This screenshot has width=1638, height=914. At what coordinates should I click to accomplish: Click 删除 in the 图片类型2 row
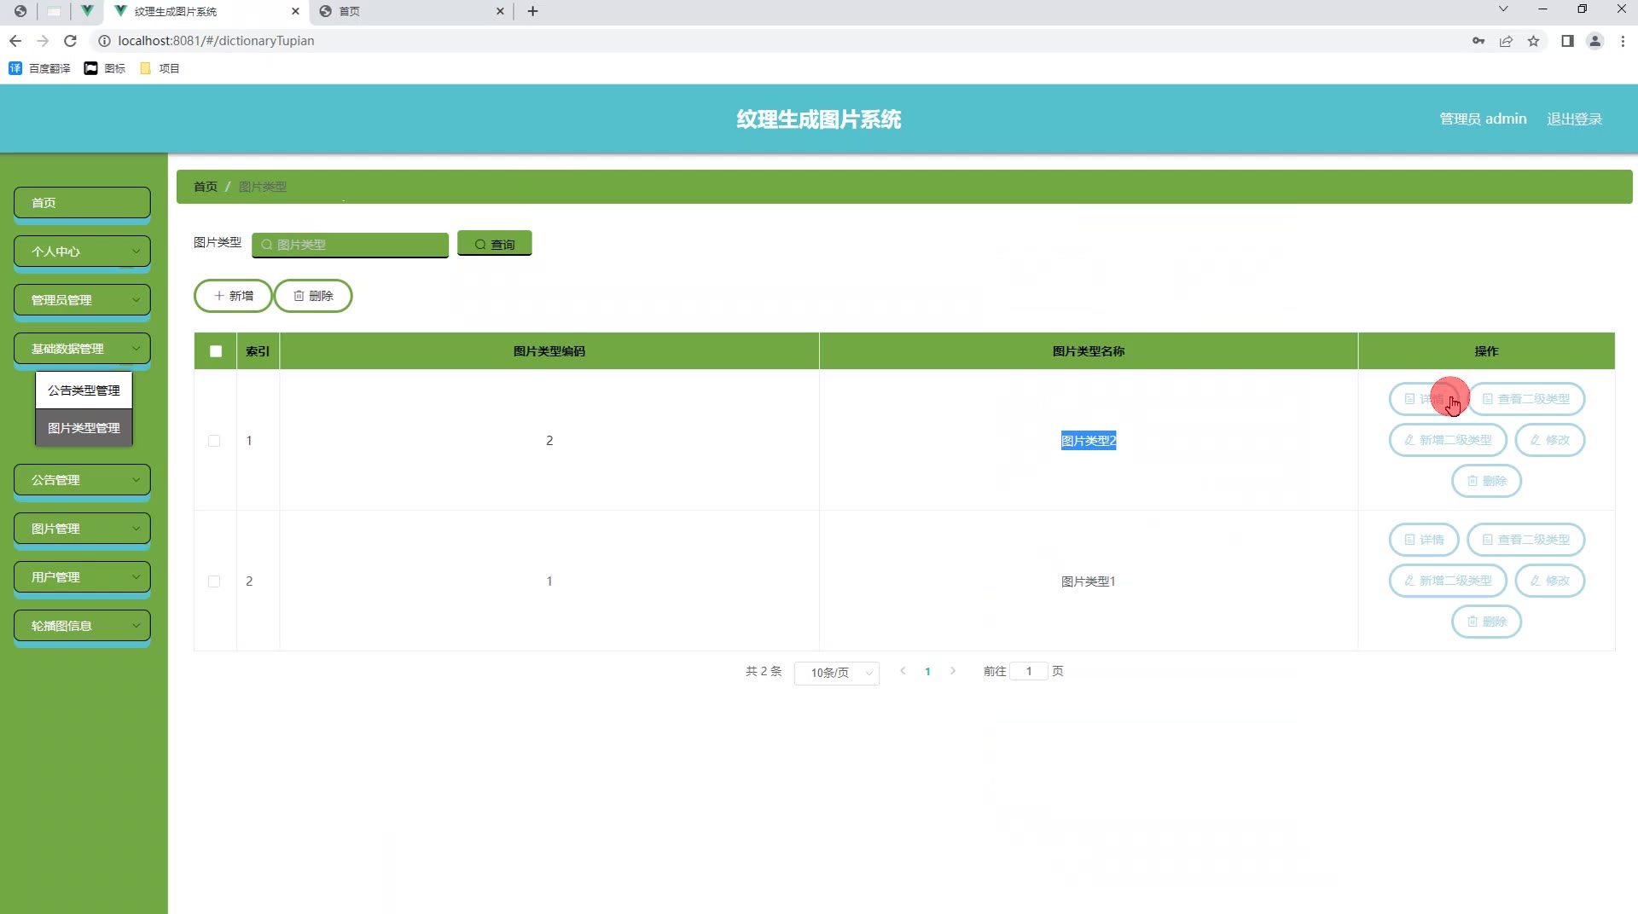[1486, 481]
